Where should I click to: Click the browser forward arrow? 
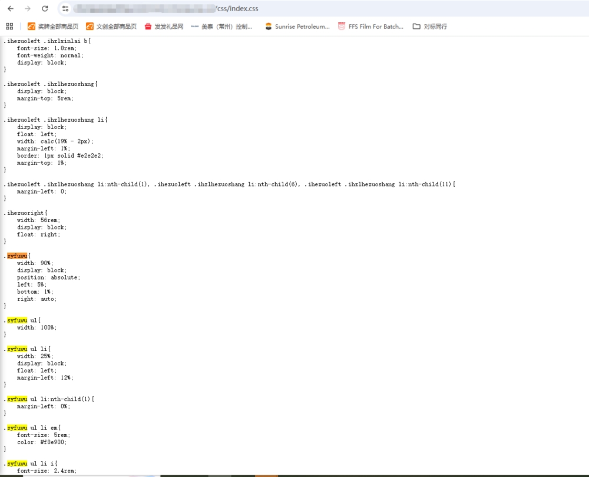coord(28,8)
